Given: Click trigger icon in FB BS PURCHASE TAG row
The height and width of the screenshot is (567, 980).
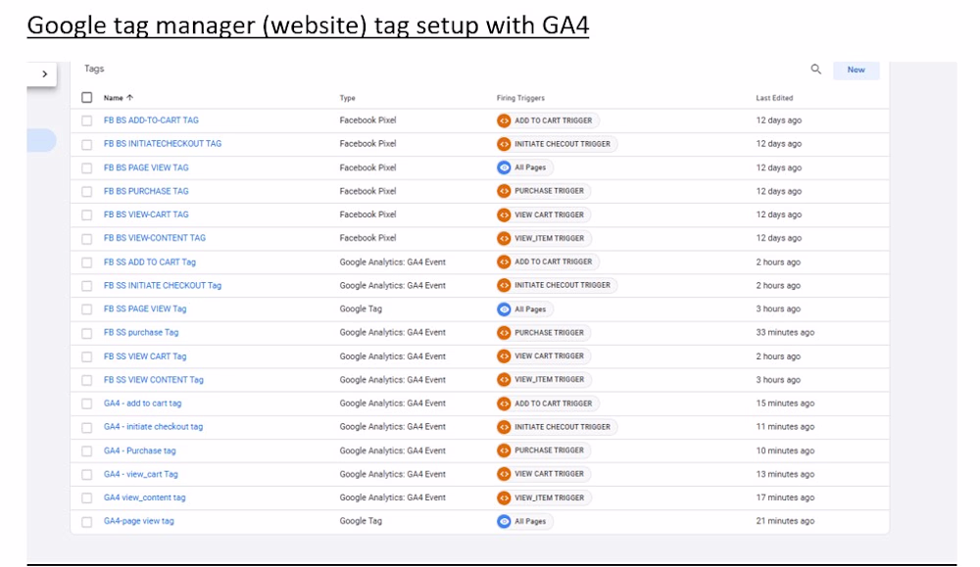Looking at the screenshot, I should point(504,191).
